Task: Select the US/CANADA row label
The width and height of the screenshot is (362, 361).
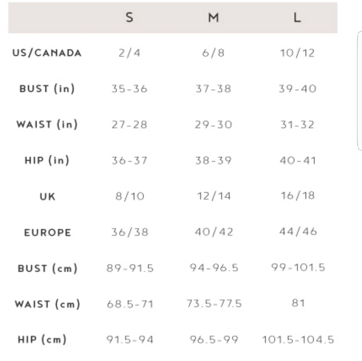Action: point(47,53)
